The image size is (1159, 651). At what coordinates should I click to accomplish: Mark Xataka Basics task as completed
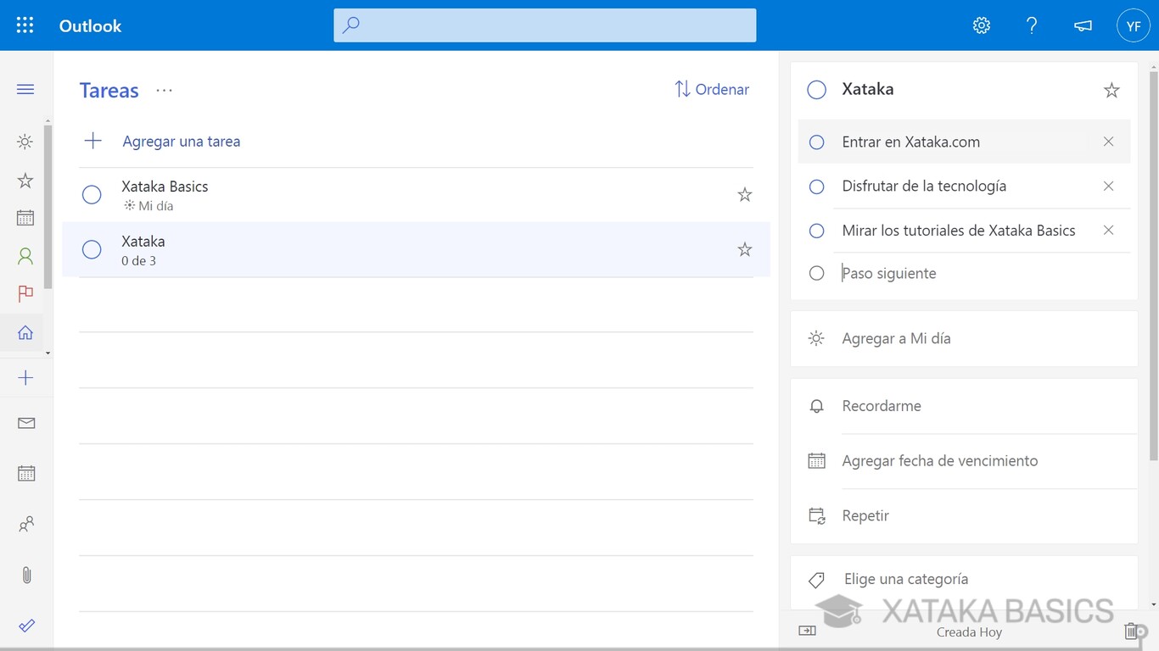point(92,195)
